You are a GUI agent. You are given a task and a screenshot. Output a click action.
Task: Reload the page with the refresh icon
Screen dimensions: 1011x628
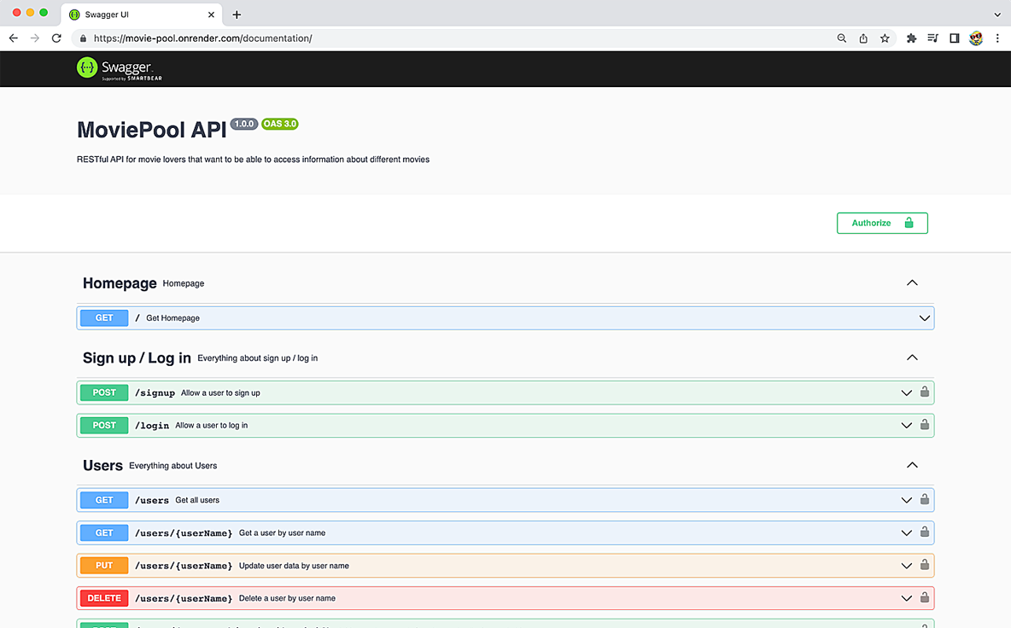(x=56, y=38)
